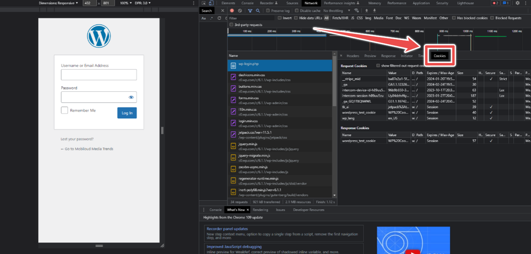Open the No throttling dropdown
Image resolution: width=531 pixels, height=254 pixels.
(337, 11)
